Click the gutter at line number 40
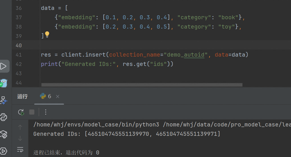Viewport: 291px width, 157px height. tap(19, 45)
